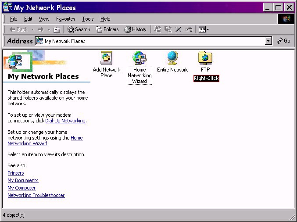Expand the Address bar dropdown
Image resolution: width=297 pixels, height=222 pixels.
(x=268, y=41)
